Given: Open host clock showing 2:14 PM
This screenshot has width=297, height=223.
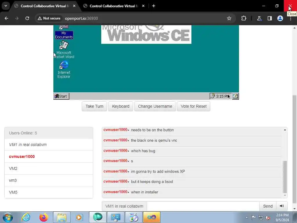Looking at the screenshot, I should pos(282,217).
